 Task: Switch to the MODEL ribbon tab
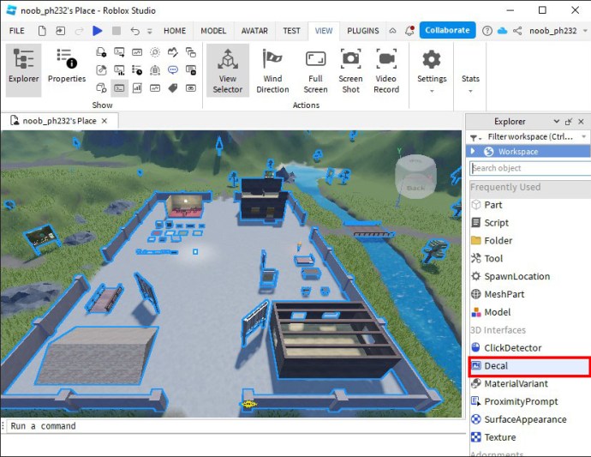click(213, 31)
